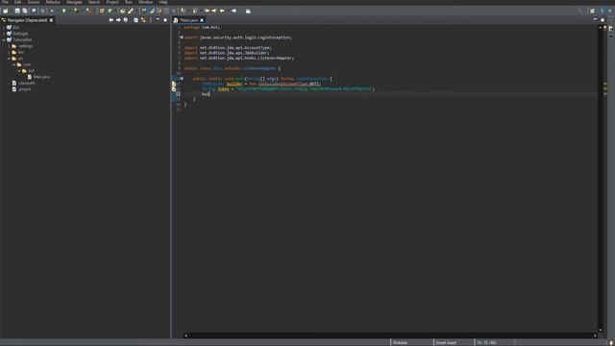Screen dimensions: 615x346
Task: Click the Open Type toolbar icon
Action: pos(123,11)
